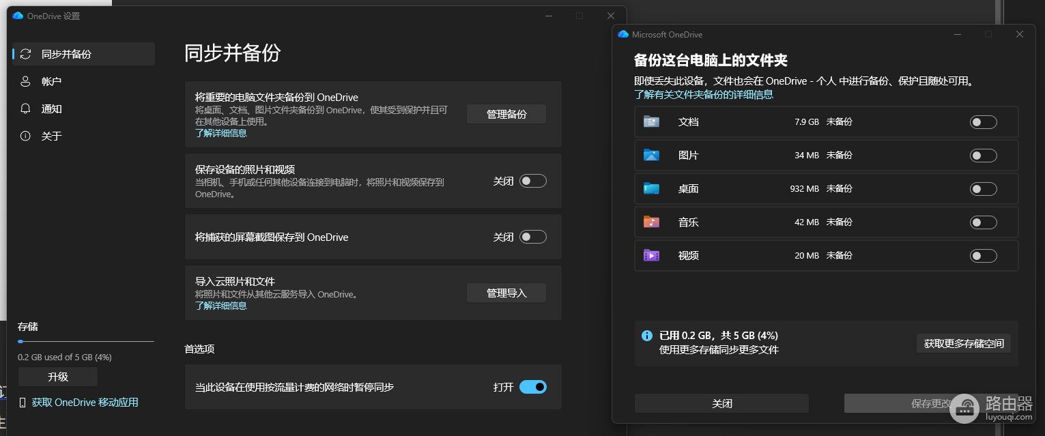Enable backup for 视频 folder

[x=983, y=256]
